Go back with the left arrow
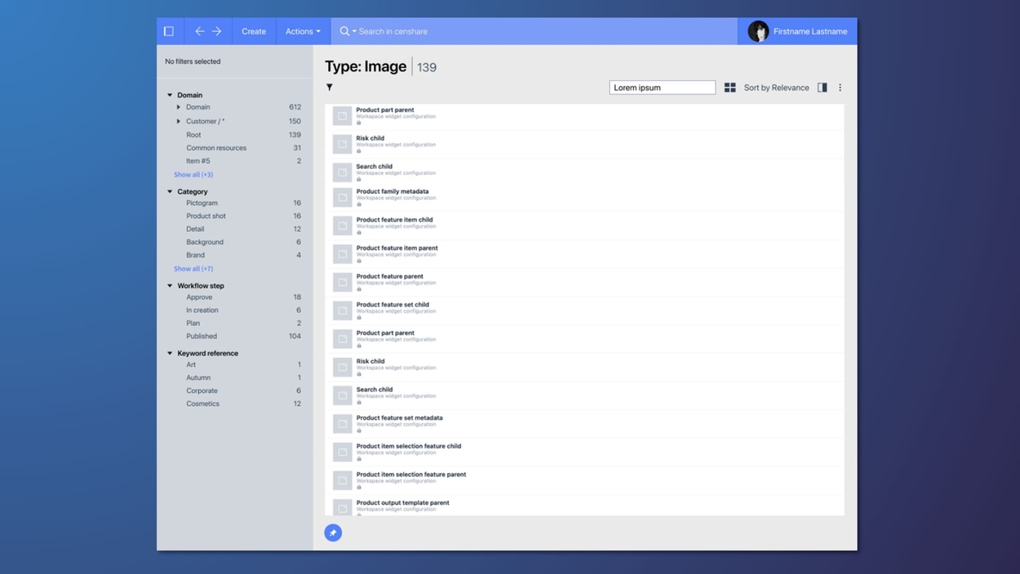This screenshot has height=574, width=1020. tap(200, 31)
